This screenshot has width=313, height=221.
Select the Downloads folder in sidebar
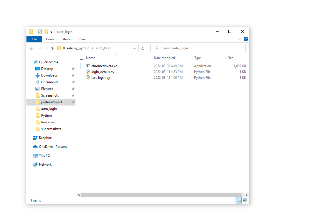click(x=49, y=75)
